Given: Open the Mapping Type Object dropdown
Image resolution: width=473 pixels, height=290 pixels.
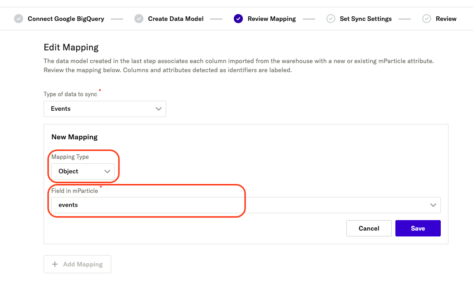Looking at the screenshot, I should point(83,172).
